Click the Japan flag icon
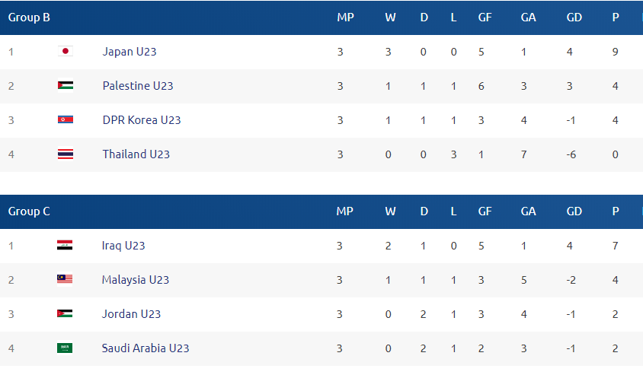Image resolution: width=643 pixels, height=375 pixels. [x=66, y=51]
